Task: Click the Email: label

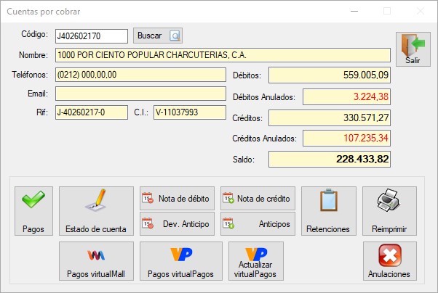Action: coord(38,94)
